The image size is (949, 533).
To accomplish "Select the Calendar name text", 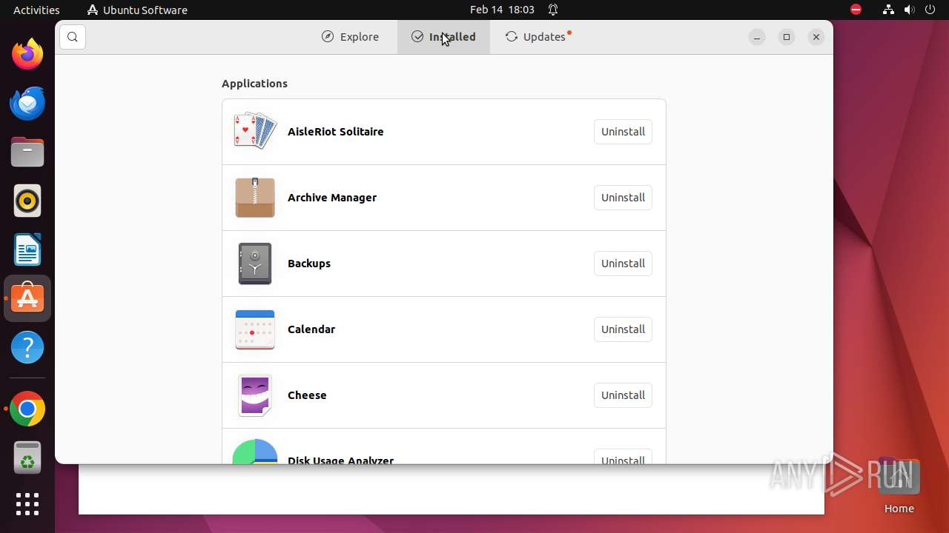I will [311, 329].
